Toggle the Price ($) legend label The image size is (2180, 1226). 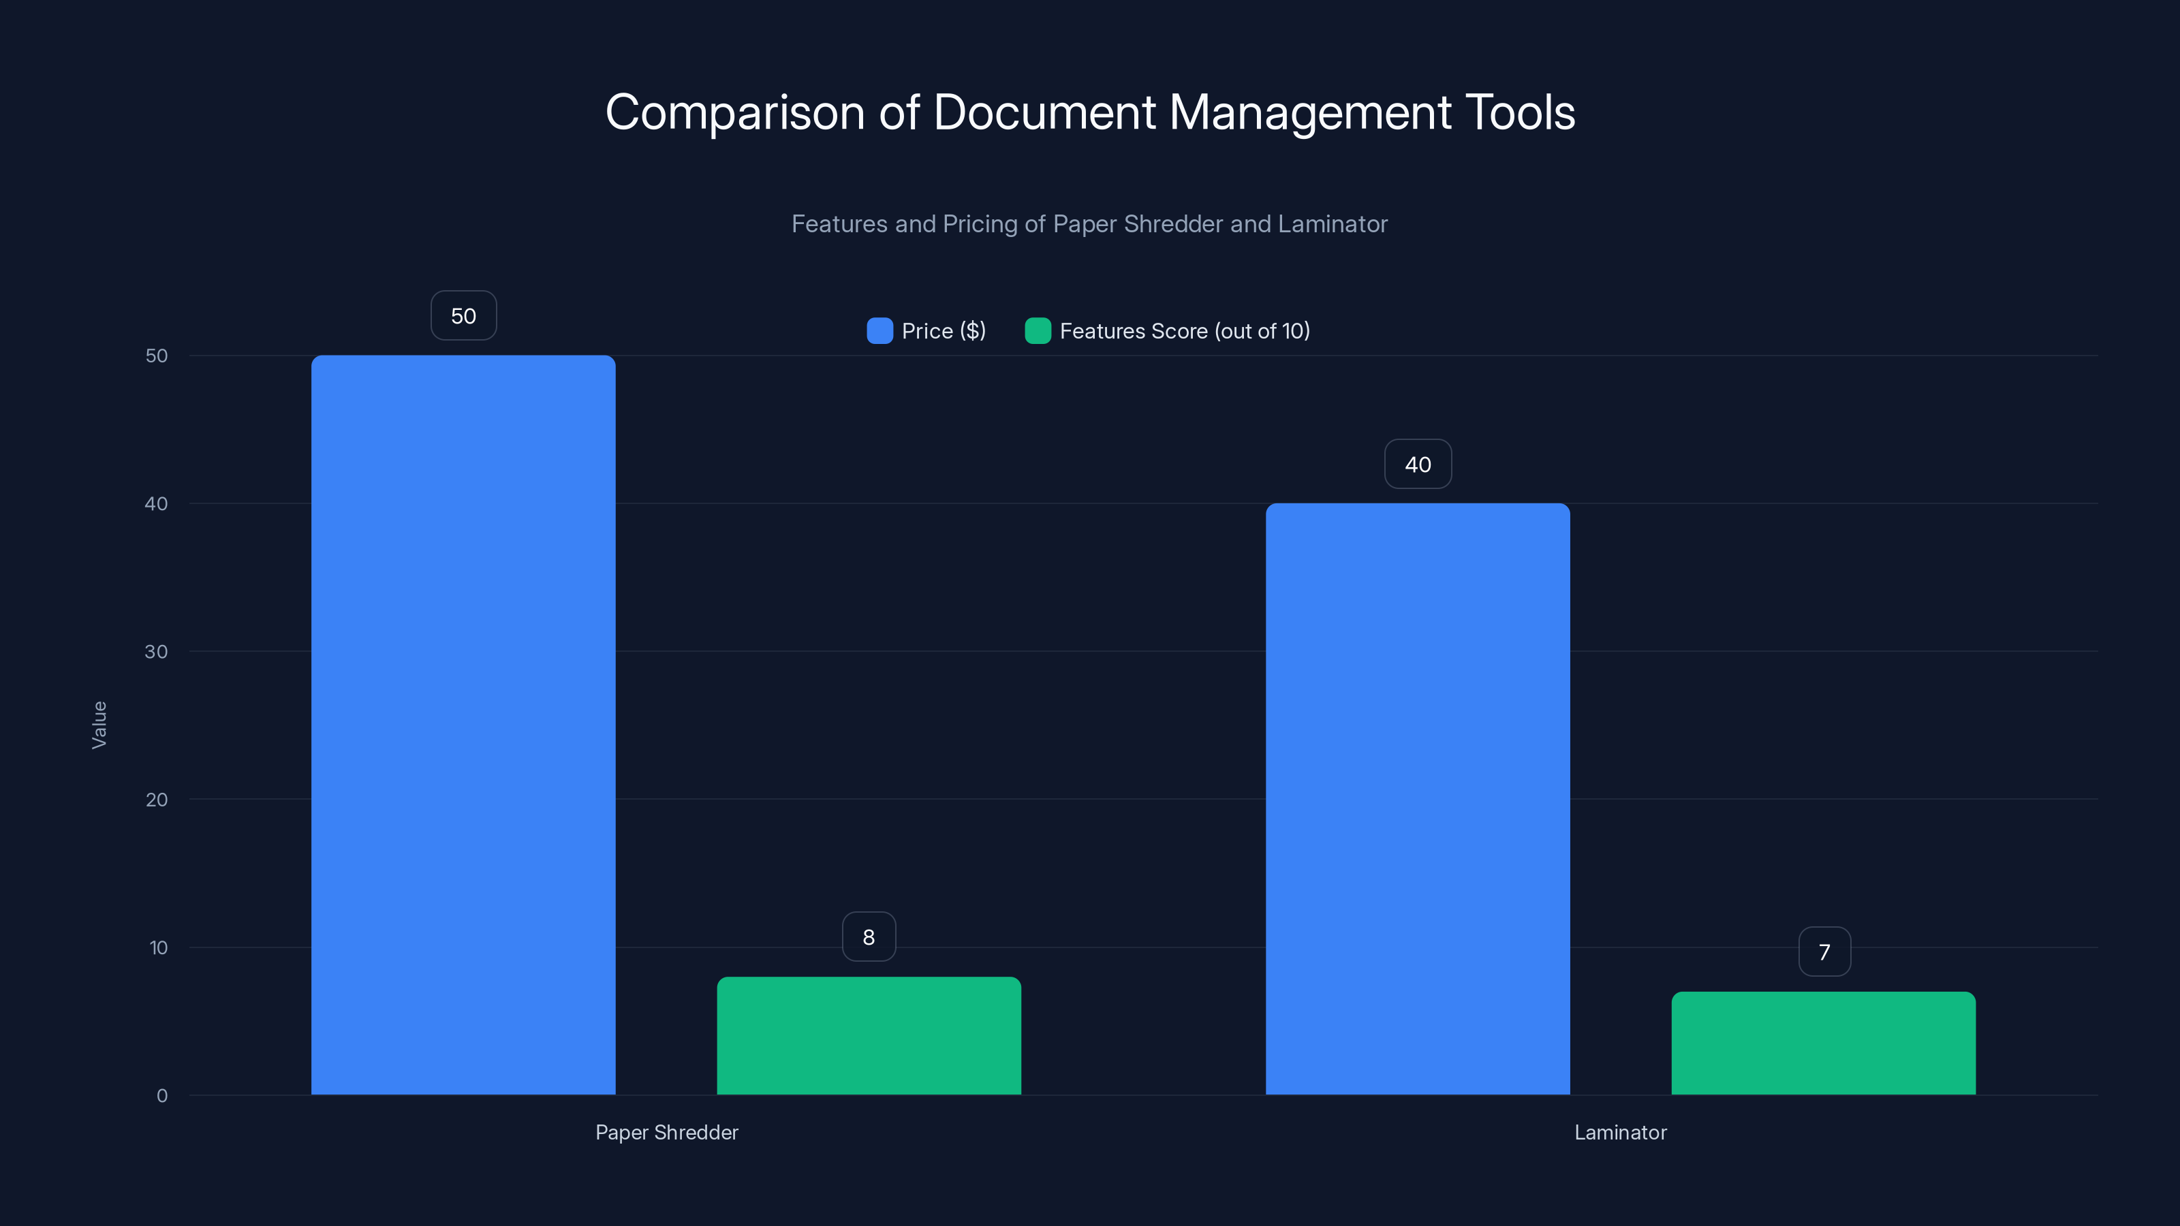pos(944,331)
